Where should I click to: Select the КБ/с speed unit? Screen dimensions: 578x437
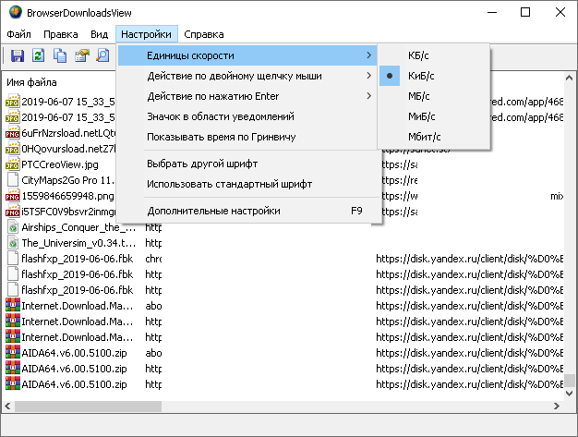[x=434, y=55]
